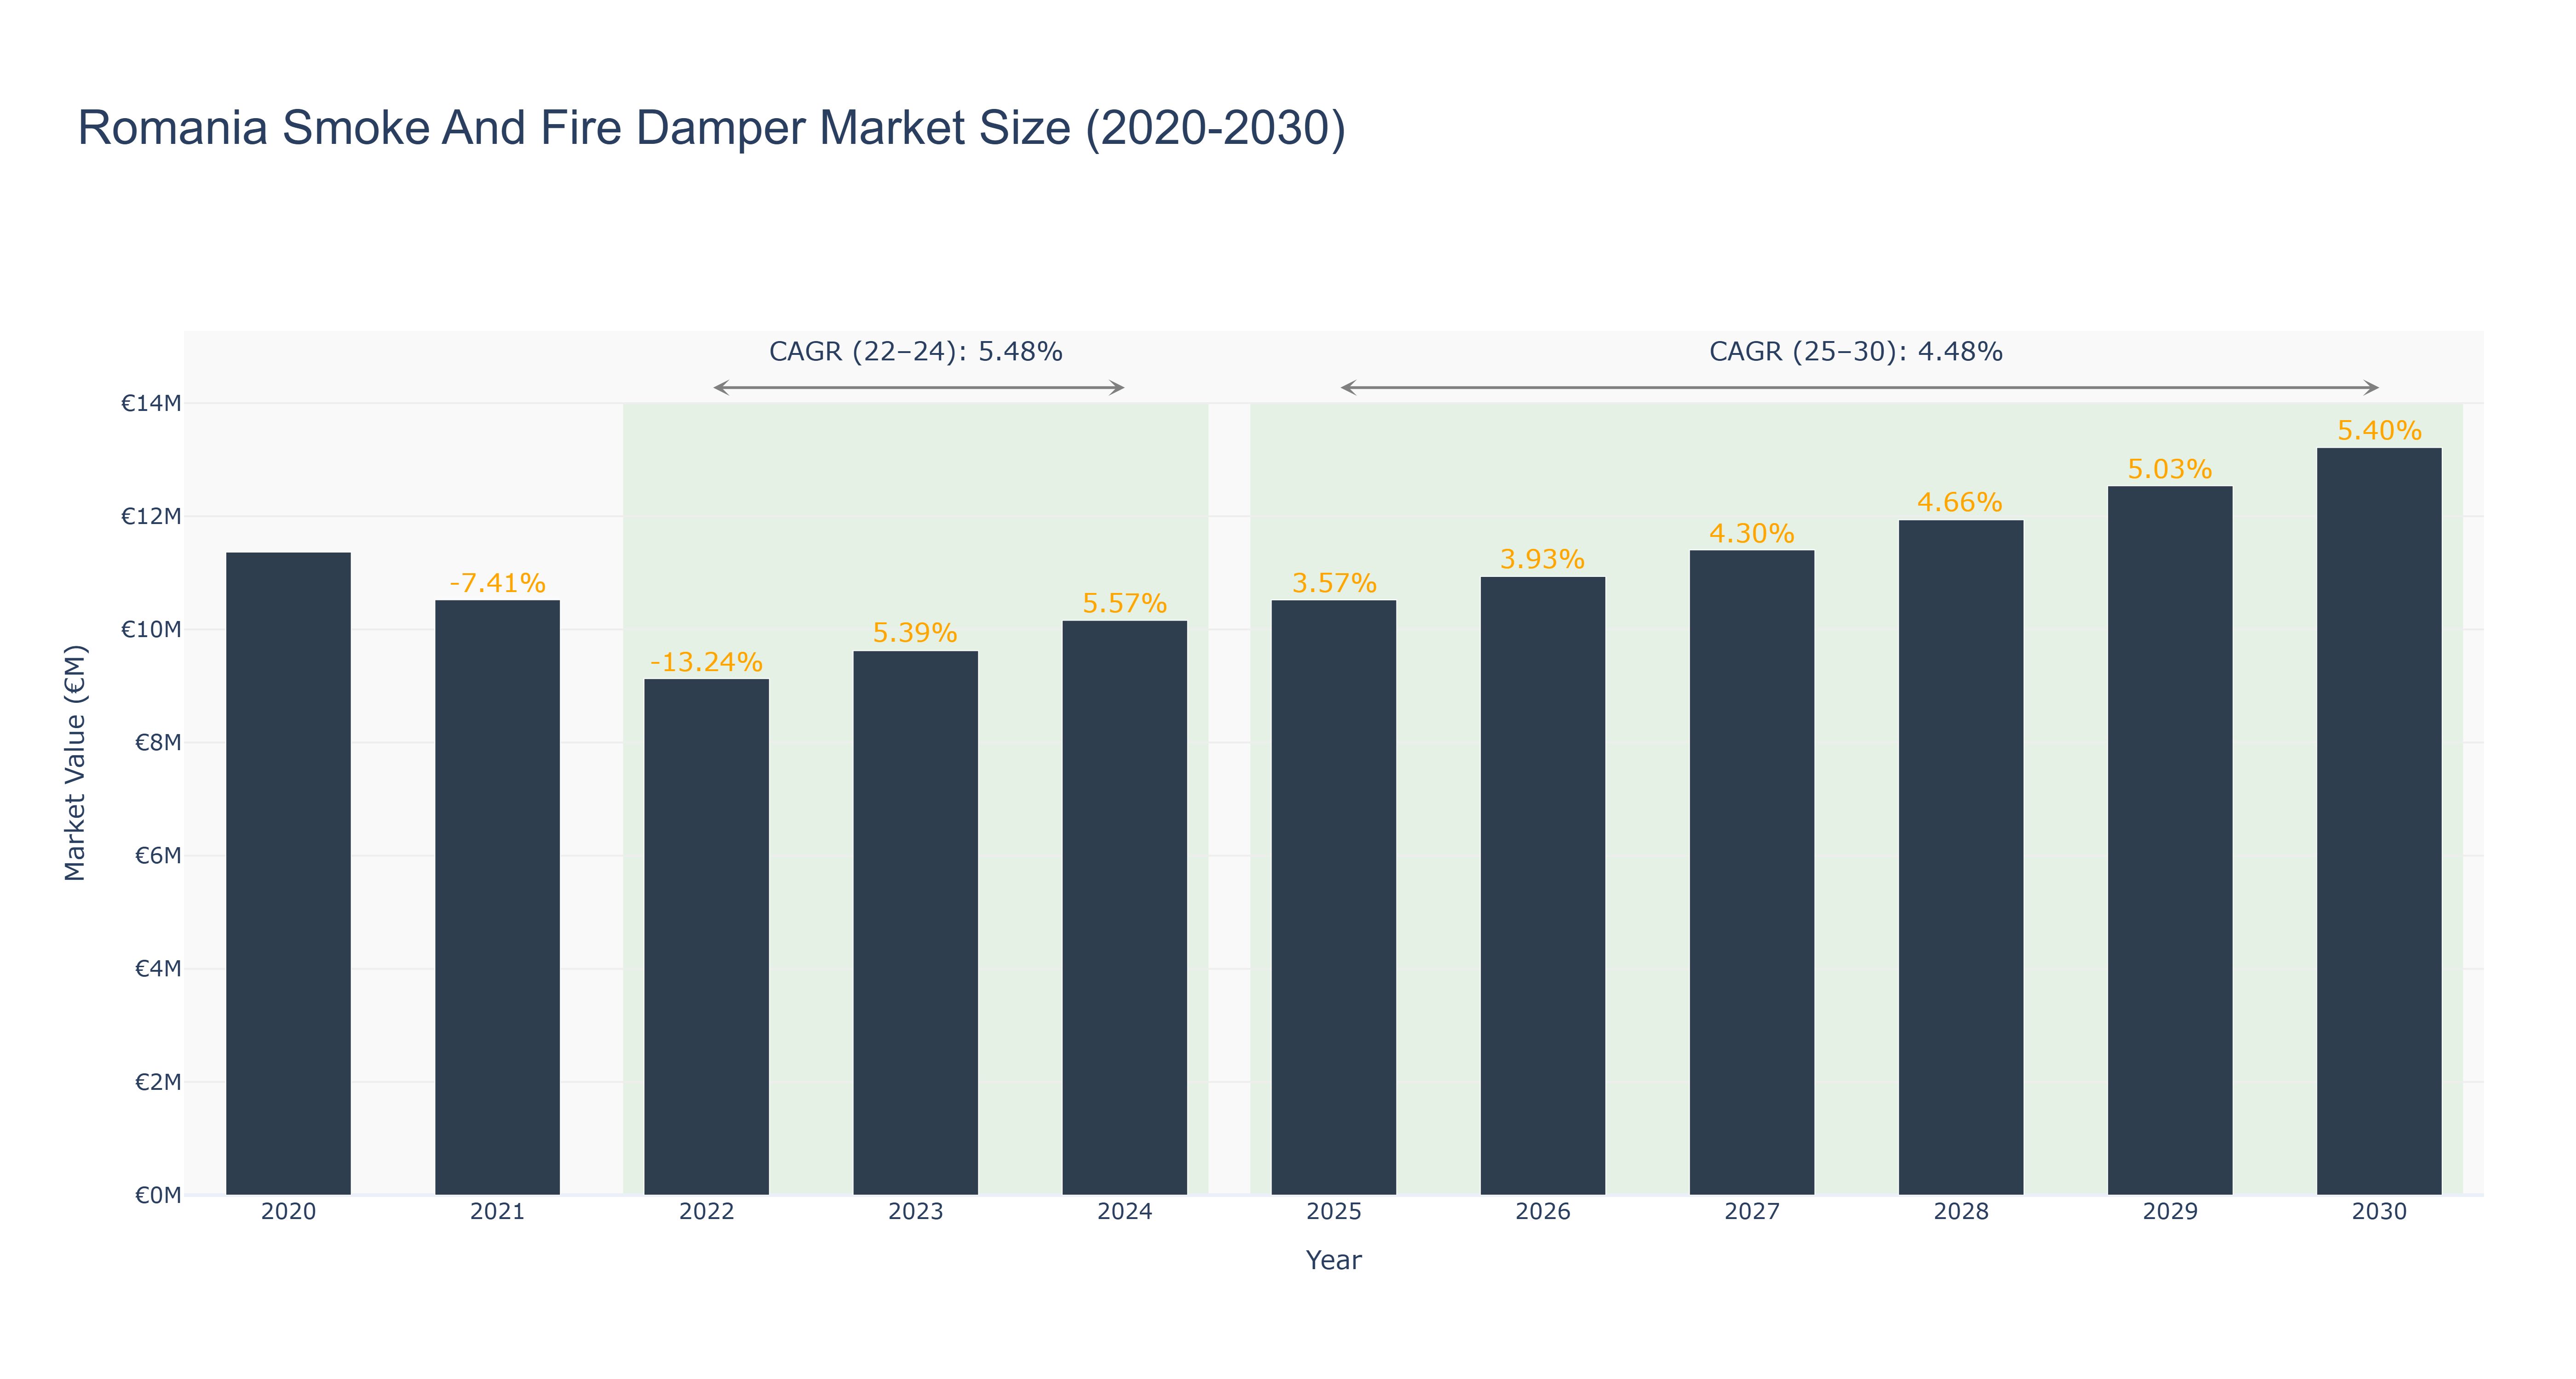Viewport: 2576px width, 1379px height.
Task: Click the '2027' x-axis label
Action: click(1751, 1212)
